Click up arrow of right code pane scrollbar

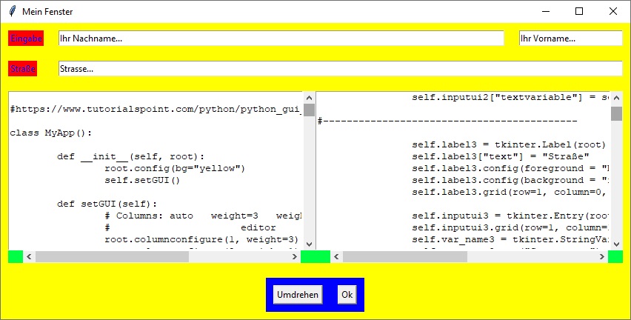pyautogui.click(x=616, y=98)
